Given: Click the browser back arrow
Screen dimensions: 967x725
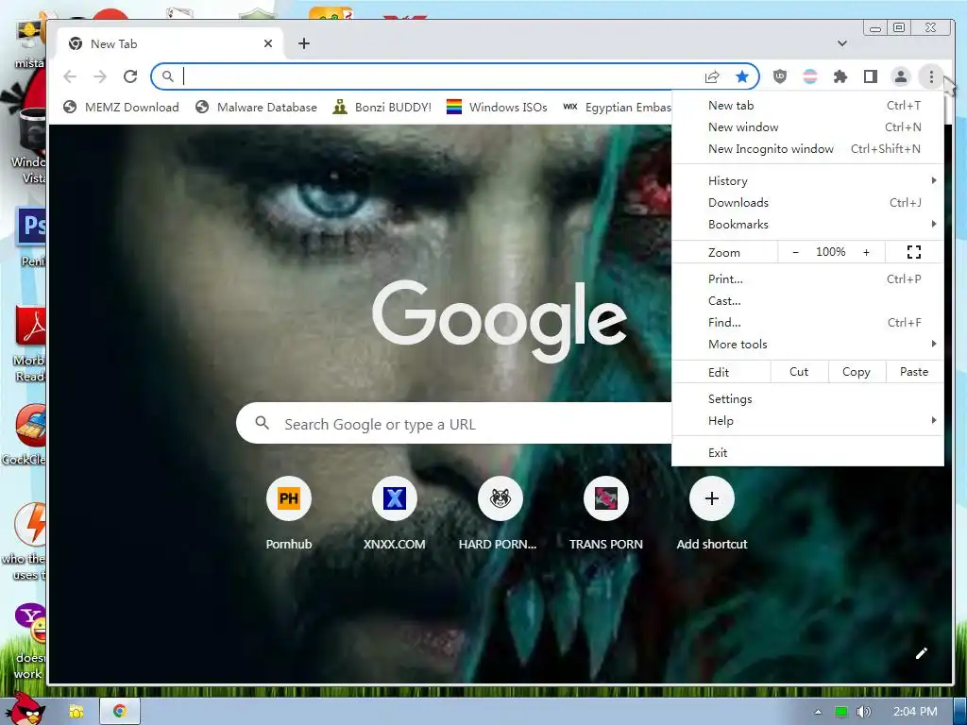Looking at the screenshot, I should coord(70,76).
